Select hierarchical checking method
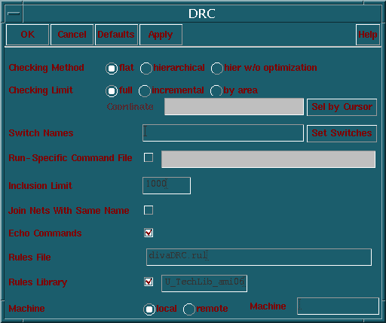Screen dimensions: 386x323 [x=146, y=69]
